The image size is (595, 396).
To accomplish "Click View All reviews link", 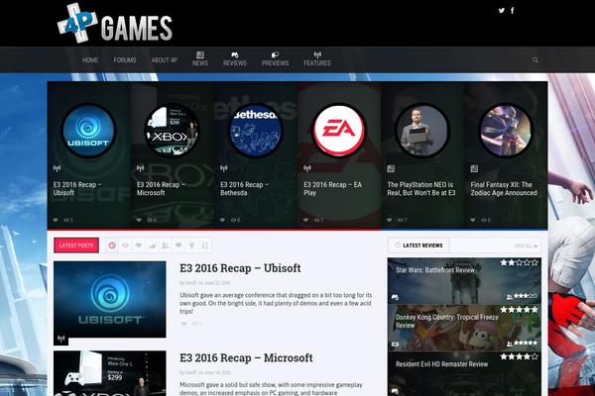I will tap(526, 246).
